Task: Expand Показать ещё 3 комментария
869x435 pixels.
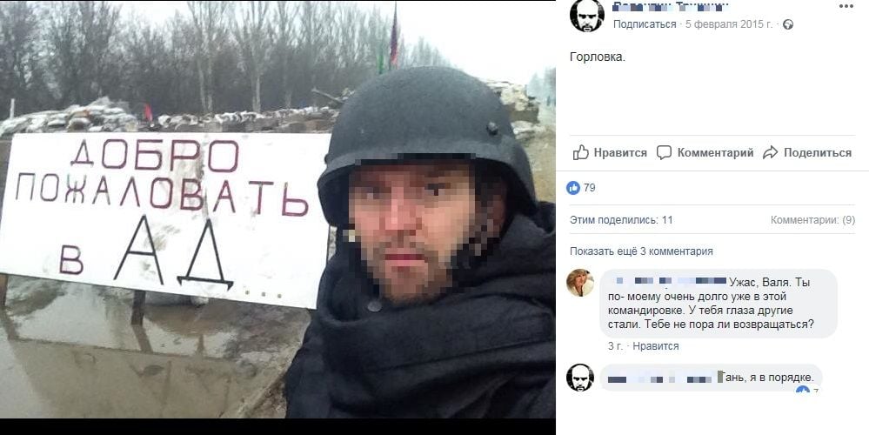Action: [x=641, y=251]
